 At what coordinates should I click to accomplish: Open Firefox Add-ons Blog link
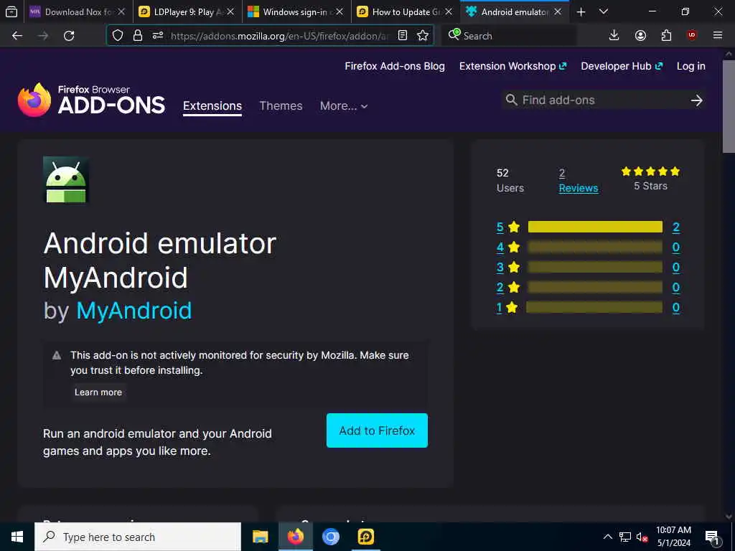[395, 66]
